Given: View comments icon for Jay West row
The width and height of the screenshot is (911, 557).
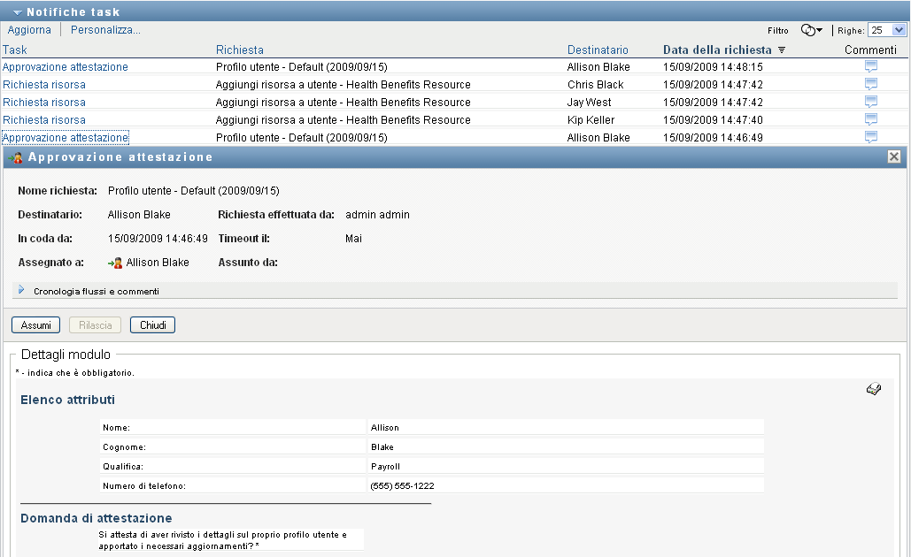Looking at the screenshot, I should (x=870, y=102).
